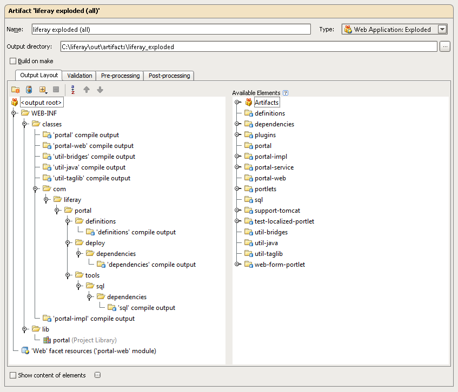
Task: Click the options button beside Show content
Action: click(x=97, y=375)
